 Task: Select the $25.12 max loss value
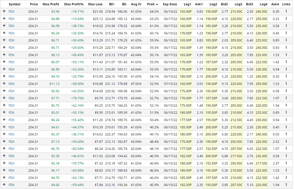tap(98, 19)
